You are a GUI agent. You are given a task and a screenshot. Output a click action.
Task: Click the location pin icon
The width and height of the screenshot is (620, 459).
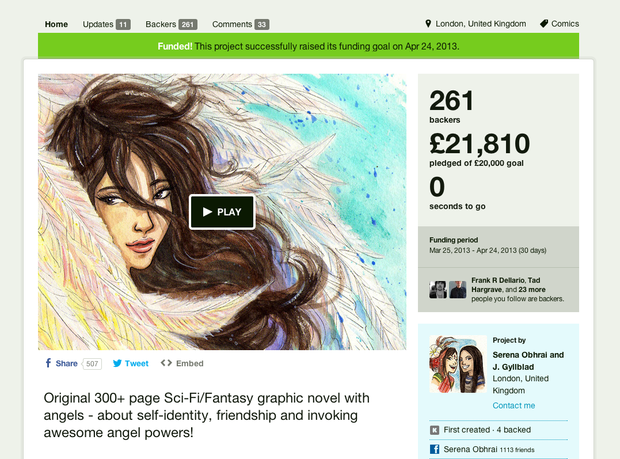pos(428,24)
